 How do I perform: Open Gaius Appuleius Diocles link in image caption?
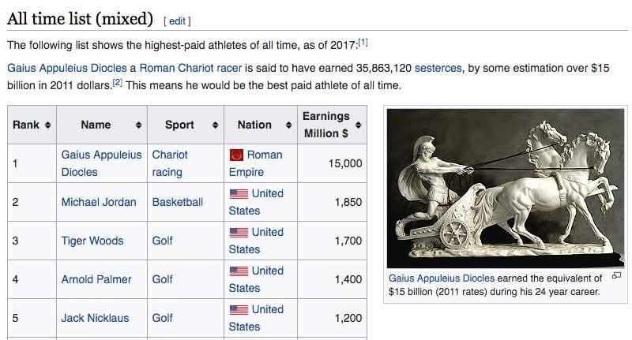pos(442,278)
